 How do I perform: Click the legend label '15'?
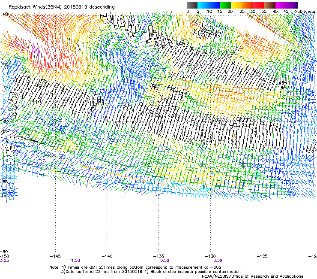tap(220, 11)
